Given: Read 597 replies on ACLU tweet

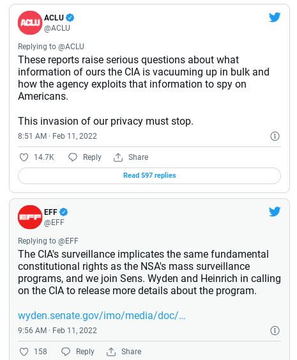Looking at the screenshot, I should (x=149, y=176).
